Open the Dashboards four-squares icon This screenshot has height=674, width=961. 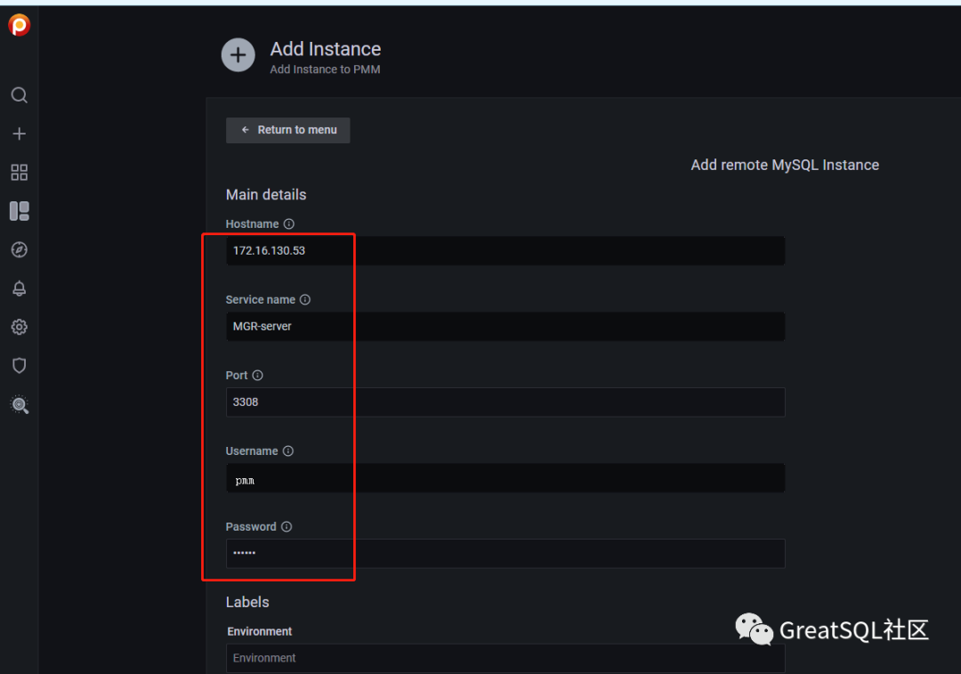[19, 173]
